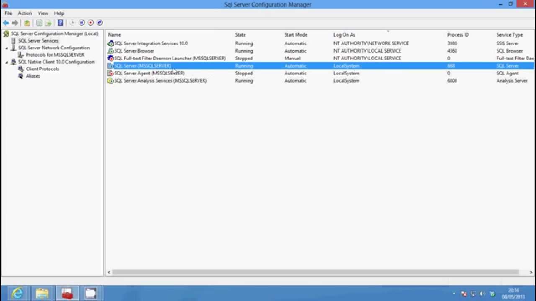Click the Refresh toolbar icon
Image resolution: width=536 pixels, height=301 pixels.
(x=39, y=23)
